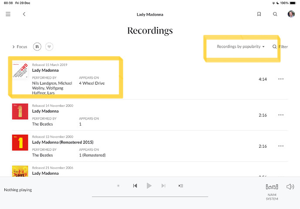Open the Love album cover thumbnail
The width and height of the screenshot is (300, 209).
click(x=20, y=171)
